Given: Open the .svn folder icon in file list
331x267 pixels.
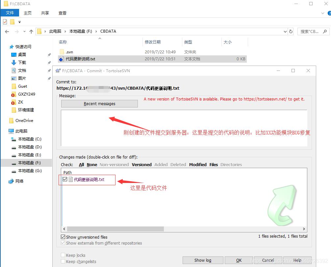Looking at the screenshot, I should tap(63, 51).
